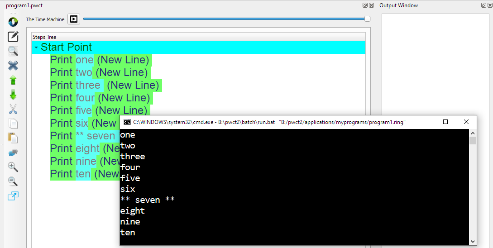The image size is (493, 248).
Task: Click the Time Machine slider handle
Action: click(x=367, y=19)
